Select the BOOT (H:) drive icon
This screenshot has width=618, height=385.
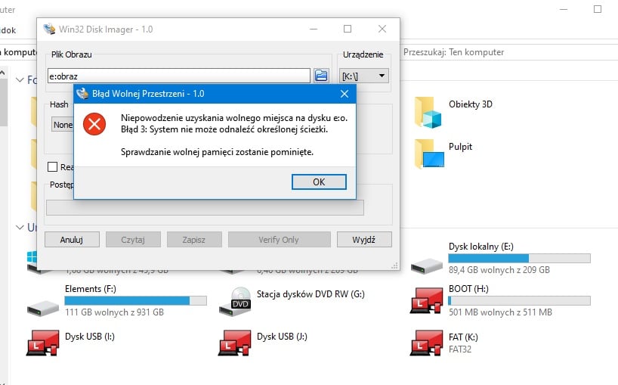(426, 301)
